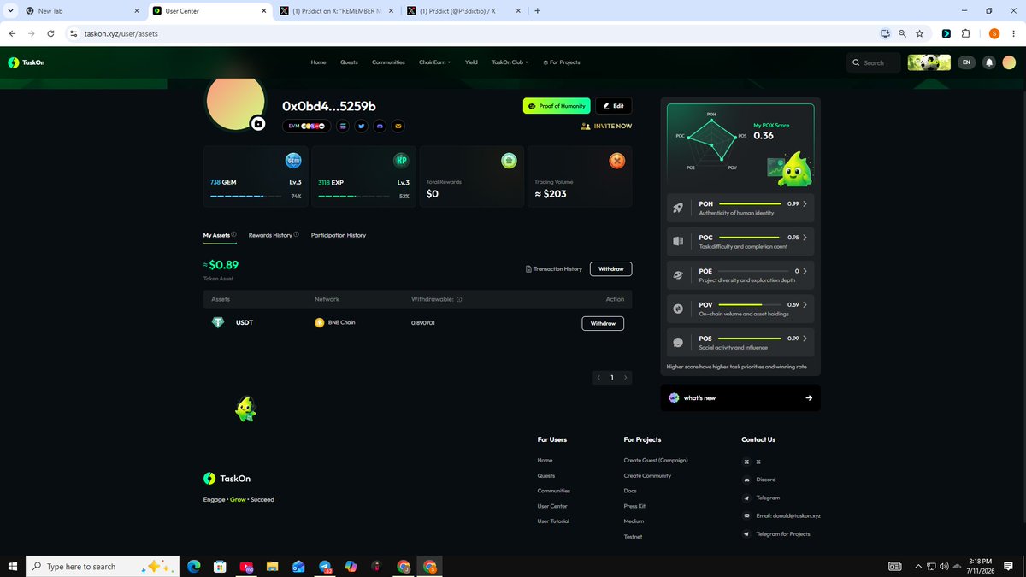Click the Edit profile button
Screen dimensions: 1026x577
(x=614, y=106)
